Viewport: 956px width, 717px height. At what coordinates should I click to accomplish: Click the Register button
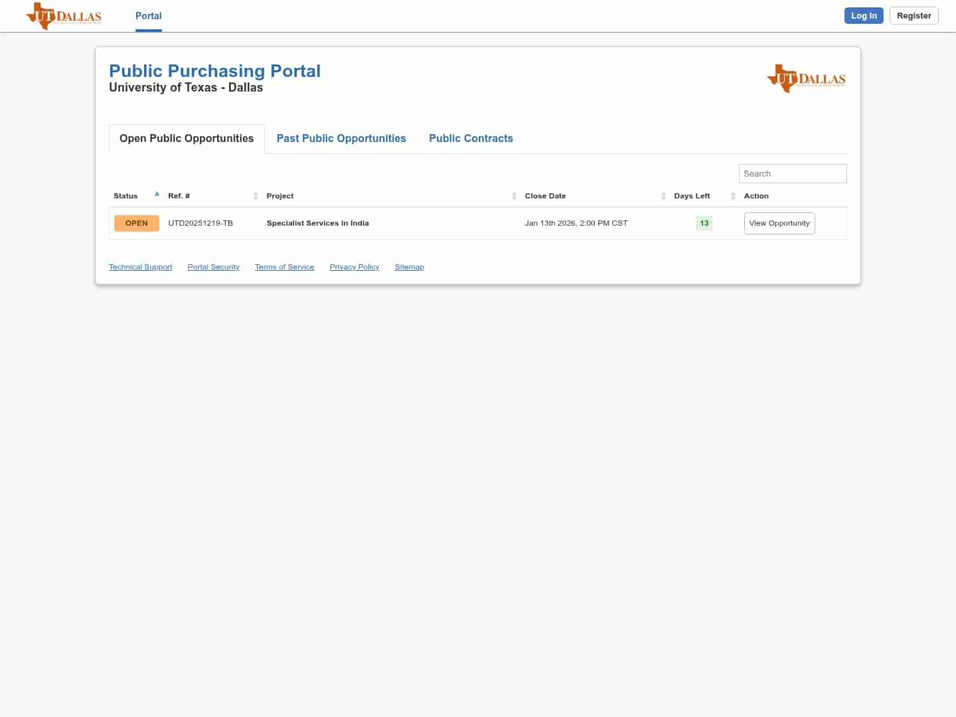[x=914, y=15]
